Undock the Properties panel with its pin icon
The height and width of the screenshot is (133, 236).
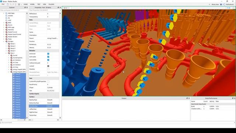pyautogui.click(x=58, y=7)
